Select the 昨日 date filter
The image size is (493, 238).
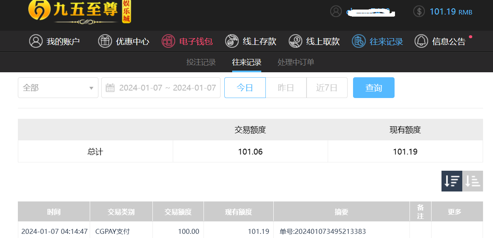point(286,87)
